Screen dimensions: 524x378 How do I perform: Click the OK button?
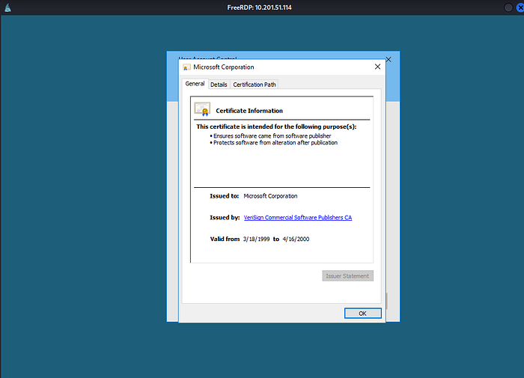pyautogui.click(x=362, y=313)
